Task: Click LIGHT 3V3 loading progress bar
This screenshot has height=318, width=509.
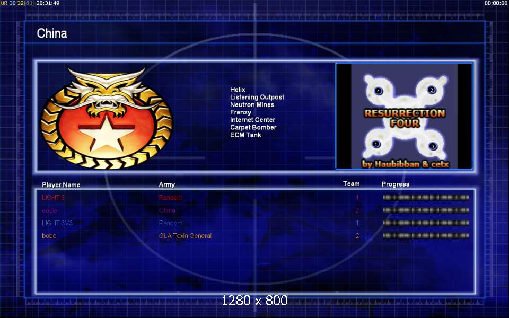Action: (x=426, y=223)
